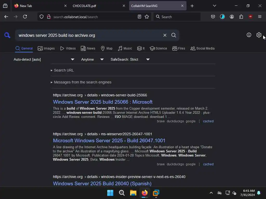Open SearXNG preferences gear icon
The image size is (266, 199).
click(259, 35)
